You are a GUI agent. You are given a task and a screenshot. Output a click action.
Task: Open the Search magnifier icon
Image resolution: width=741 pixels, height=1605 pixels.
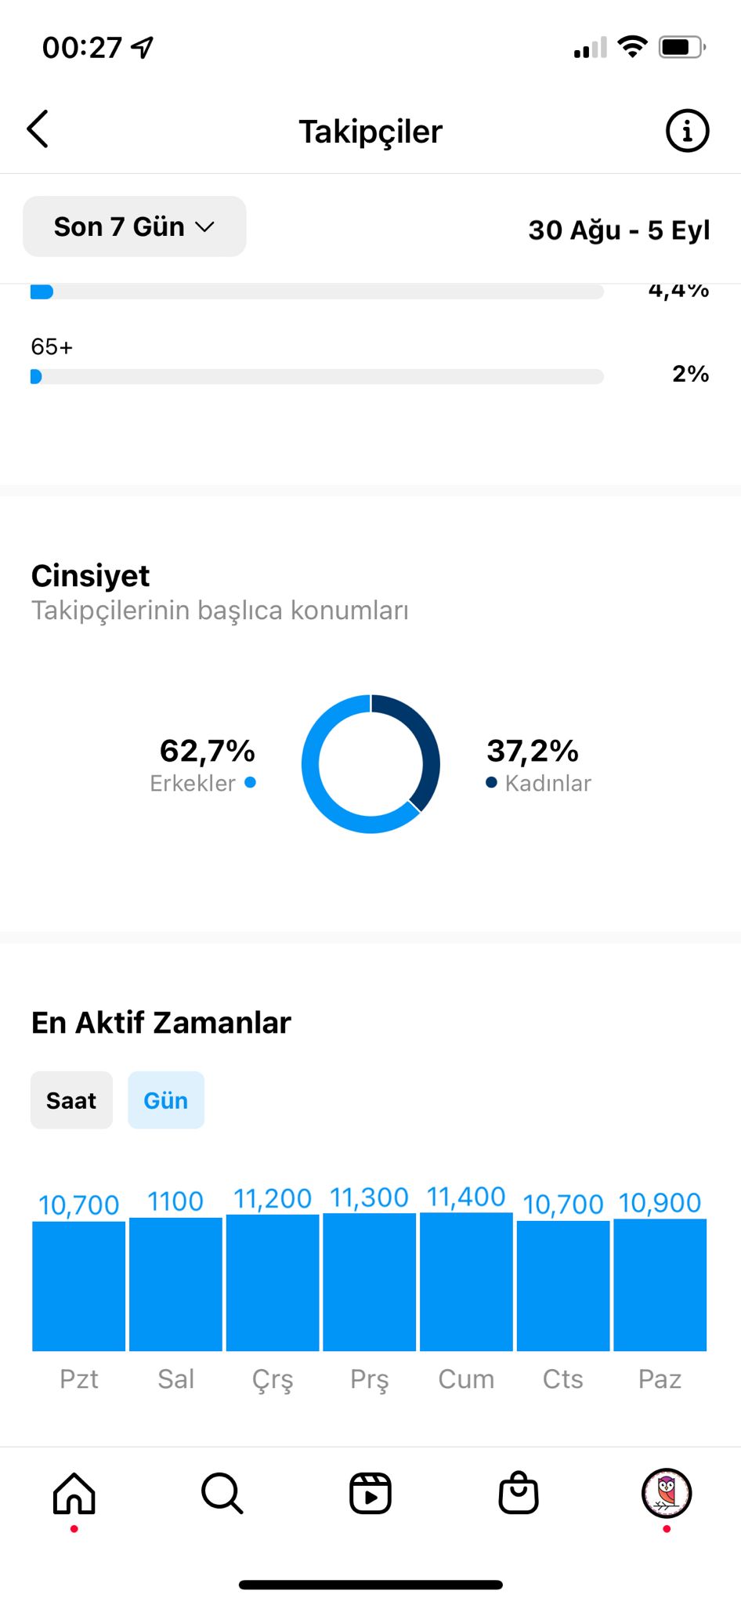[222, 1493]
